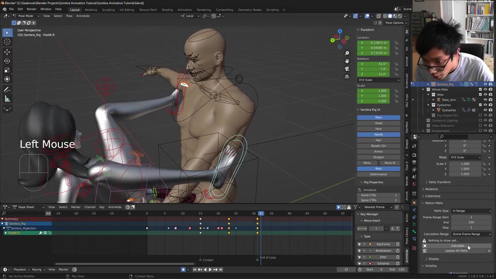Switch to the Animation workspace tab
496x279 pixels.
click(184, 10)
